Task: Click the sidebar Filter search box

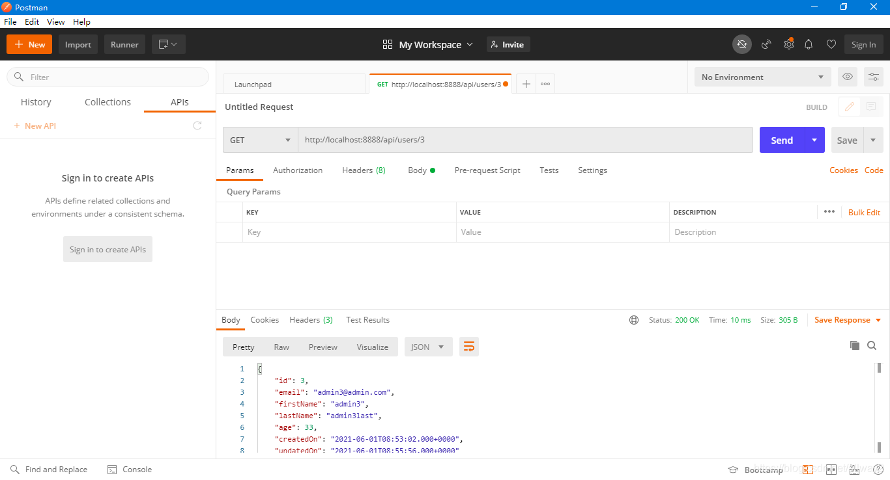Action: point(108,77)
